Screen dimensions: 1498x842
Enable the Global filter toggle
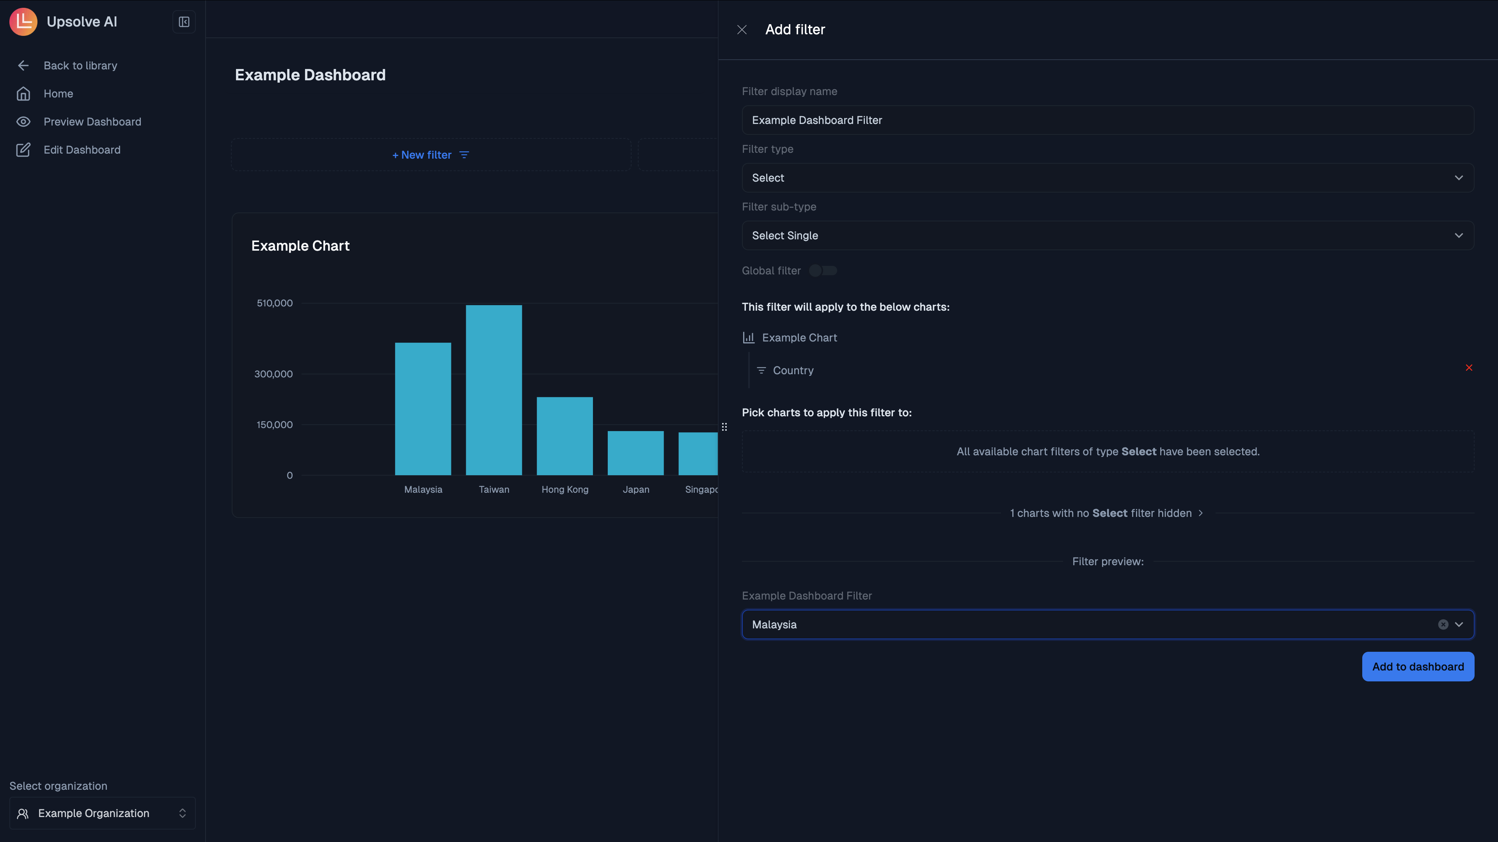click(x=823, y=270)
